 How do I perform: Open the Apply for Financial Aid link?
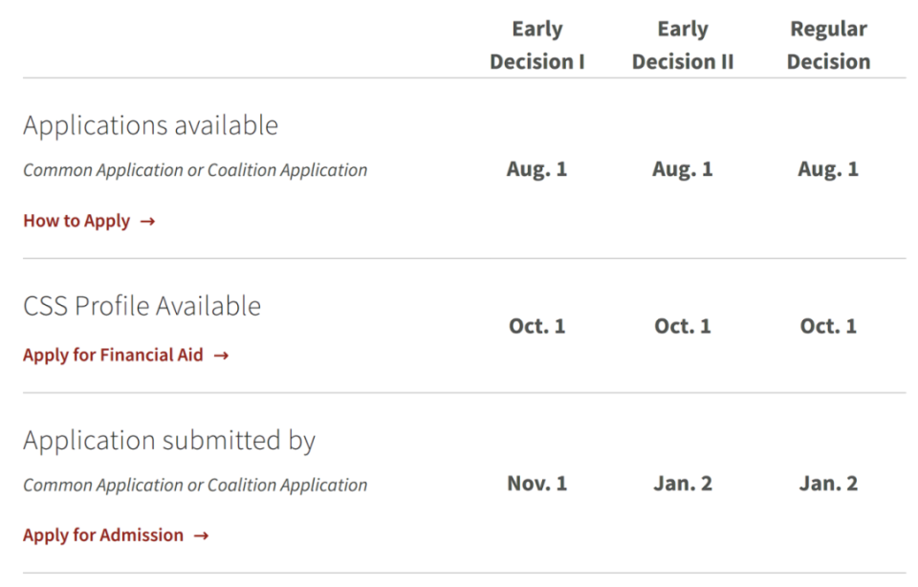coord(113,355)
